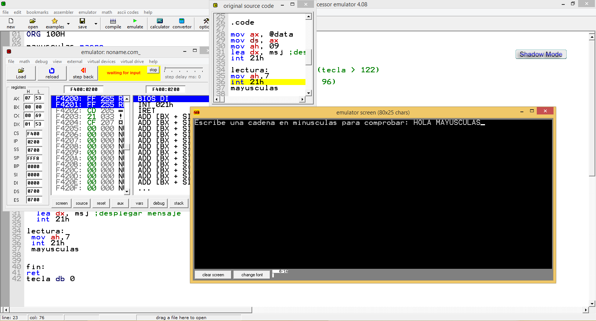Click the AX low byte register field

38,98
